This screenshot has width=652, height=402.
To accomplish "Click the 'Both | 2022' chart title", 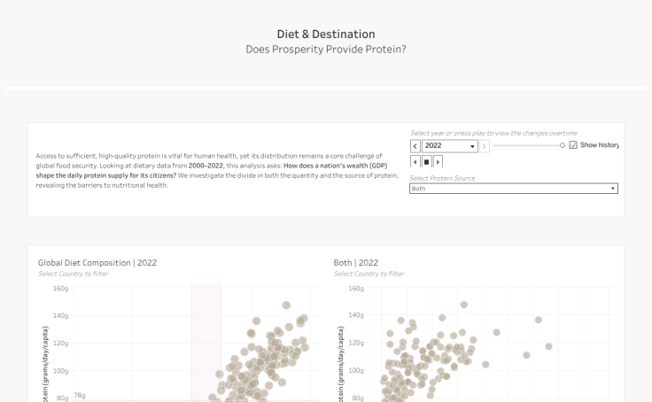I will point(356,263).
